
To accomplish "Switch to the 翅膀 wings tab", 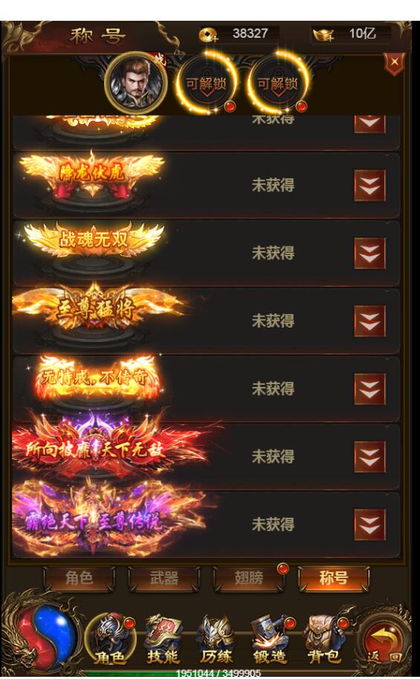I will 249,578.
